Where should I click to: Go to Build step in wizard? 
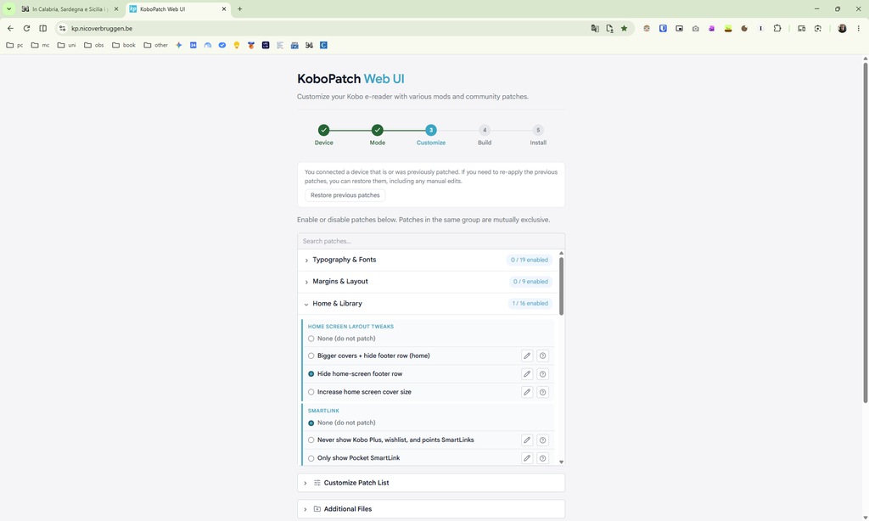485,135
